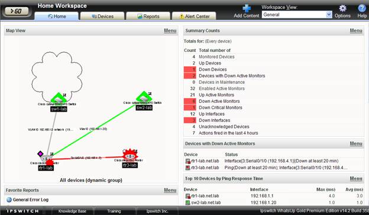Click the Down Interfaces summary row
369x215 pixels.
(273, 120)
